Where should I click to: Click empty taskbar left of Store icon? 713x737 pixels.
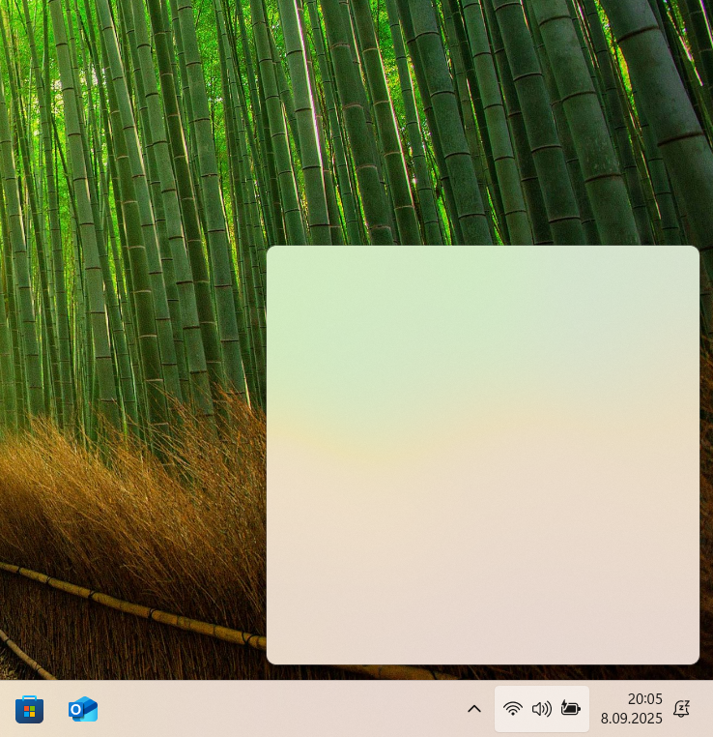click(x=7, y=709)
